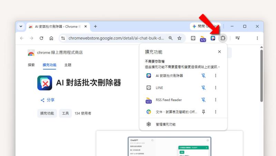Open the media controls toolbar icon

(x=237, y=38)
